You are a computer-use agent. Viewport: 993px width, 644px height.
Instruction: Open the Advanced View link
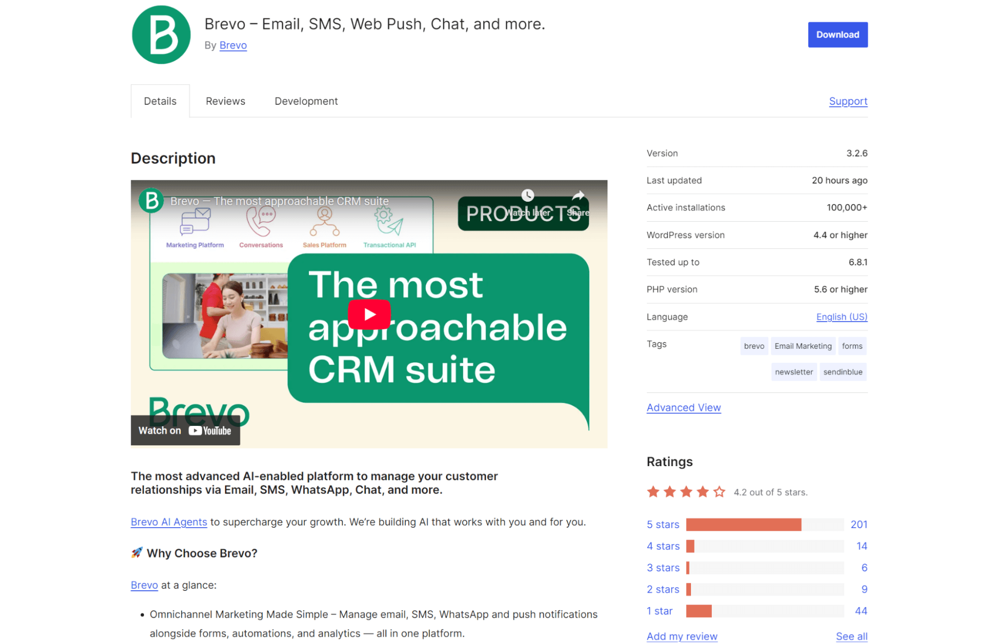tap(684, 407)
